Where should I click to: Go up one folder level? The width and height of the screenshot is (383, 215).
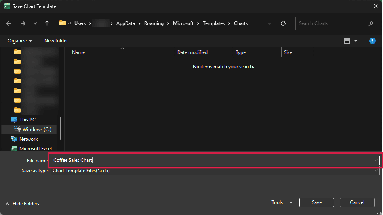(47, 23)
